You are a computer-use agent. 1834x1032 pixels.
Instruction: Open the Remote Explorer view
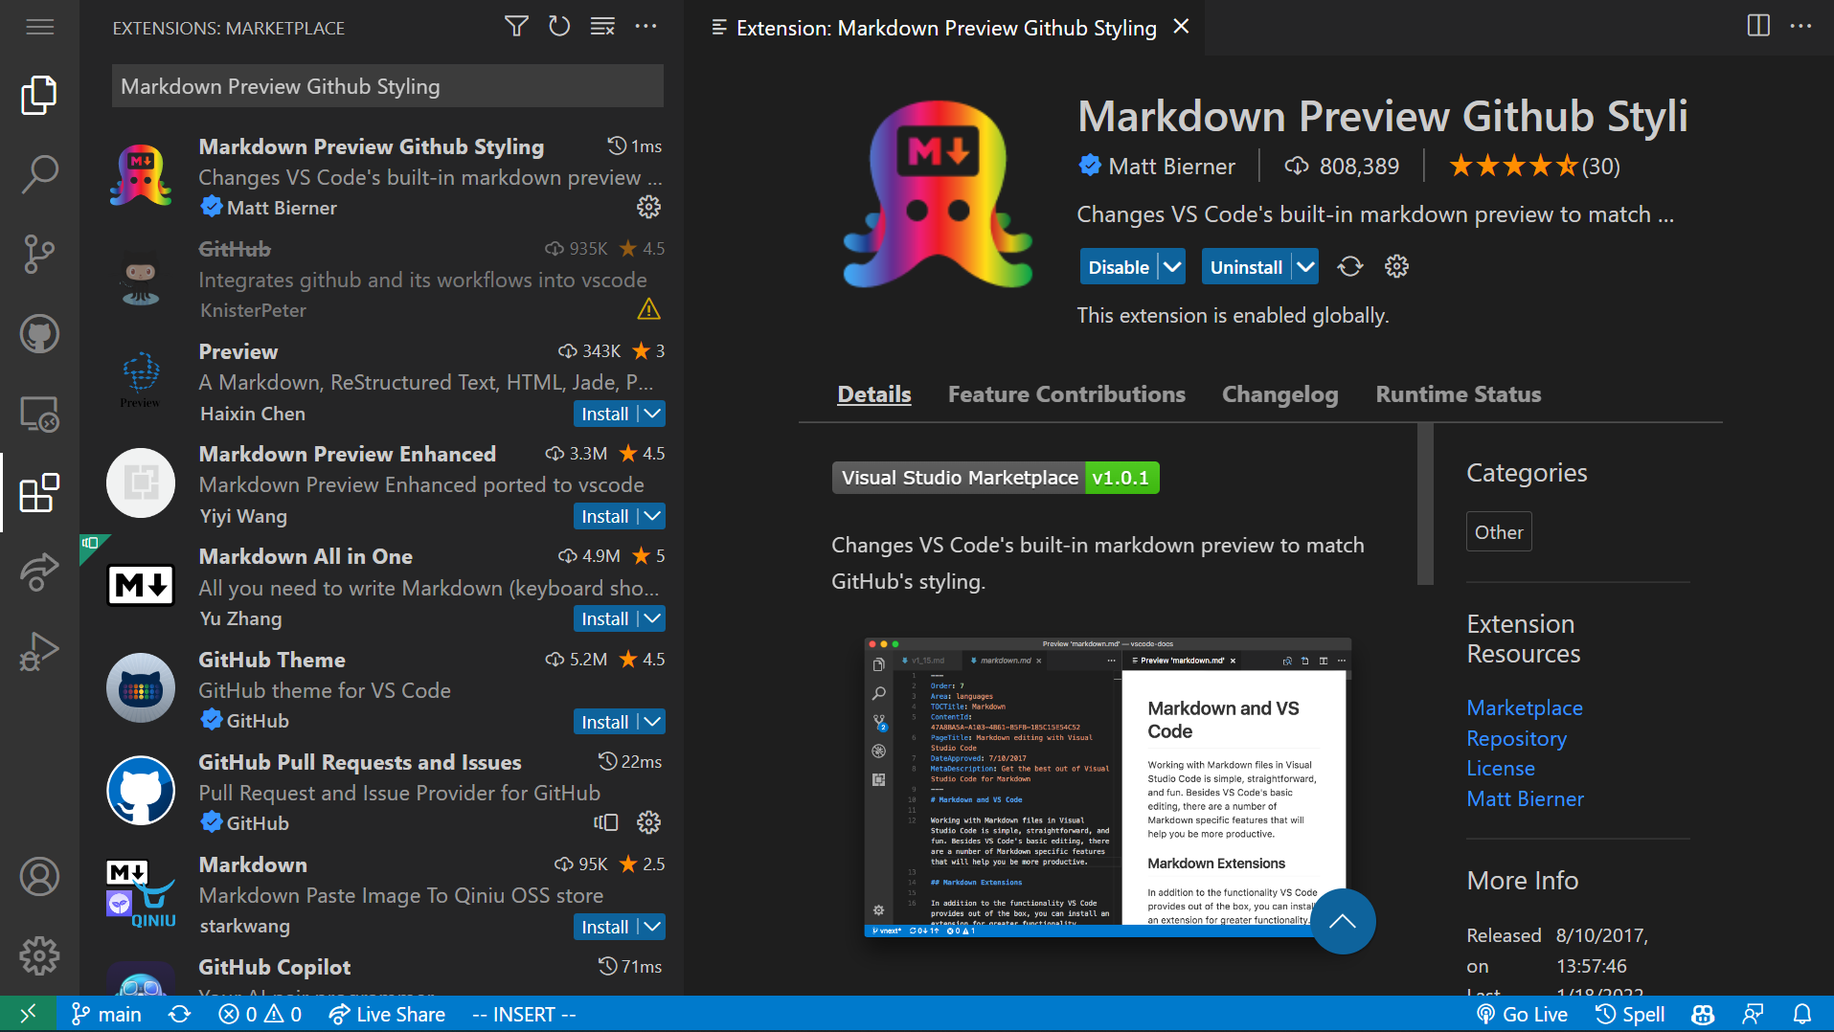[x=39, y=415]
